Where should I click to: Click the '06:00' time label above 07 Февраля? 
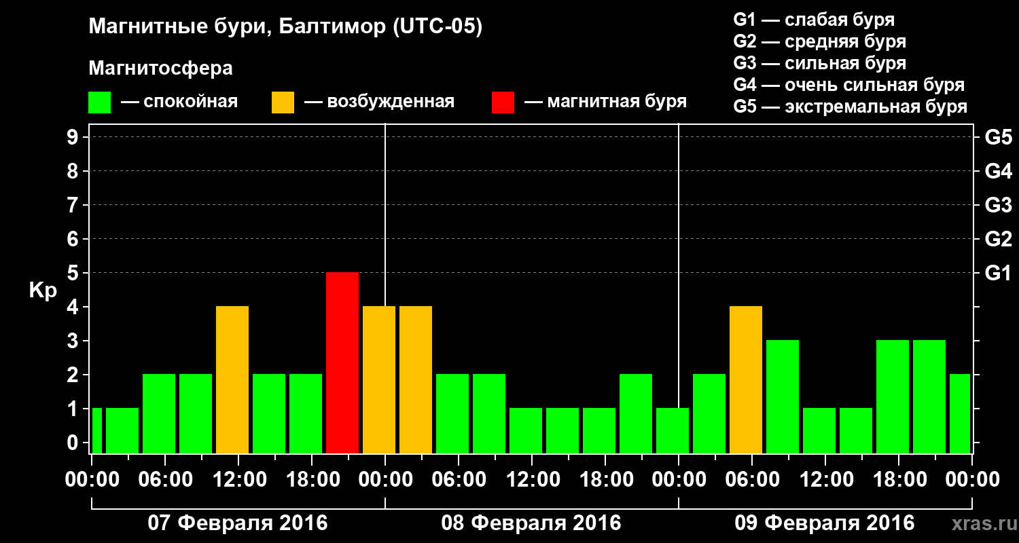point(164,480)
